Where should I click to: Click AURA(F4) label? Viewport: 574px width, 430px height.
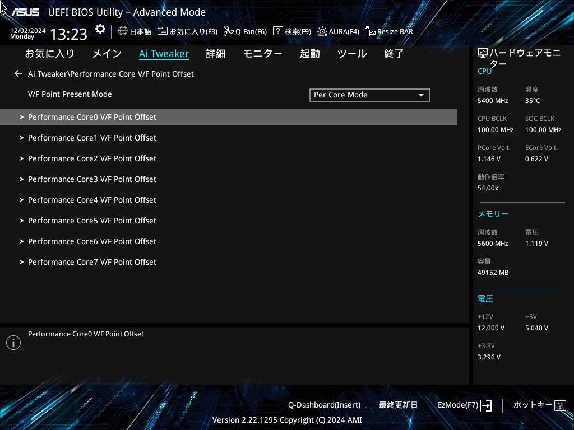pyautogui.click(x=344, y=31)
